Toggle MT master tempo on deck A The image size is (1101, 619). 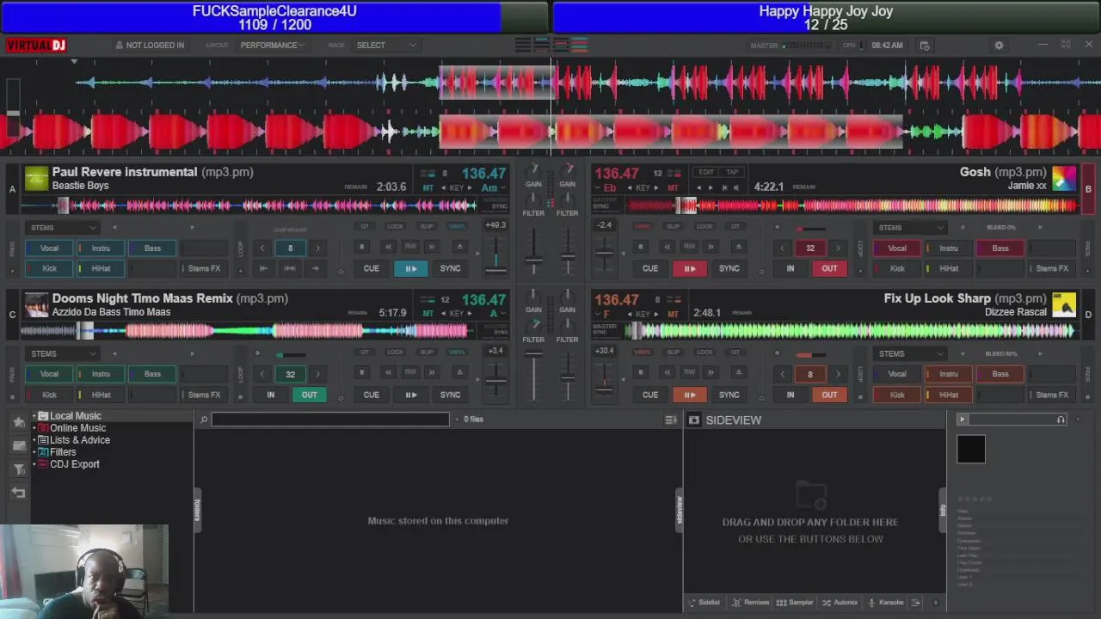click(x=428, y=187)
